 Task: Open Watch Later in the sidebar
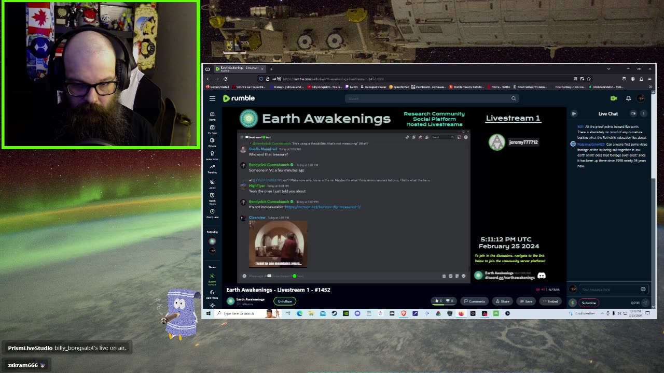coord(212,213)
